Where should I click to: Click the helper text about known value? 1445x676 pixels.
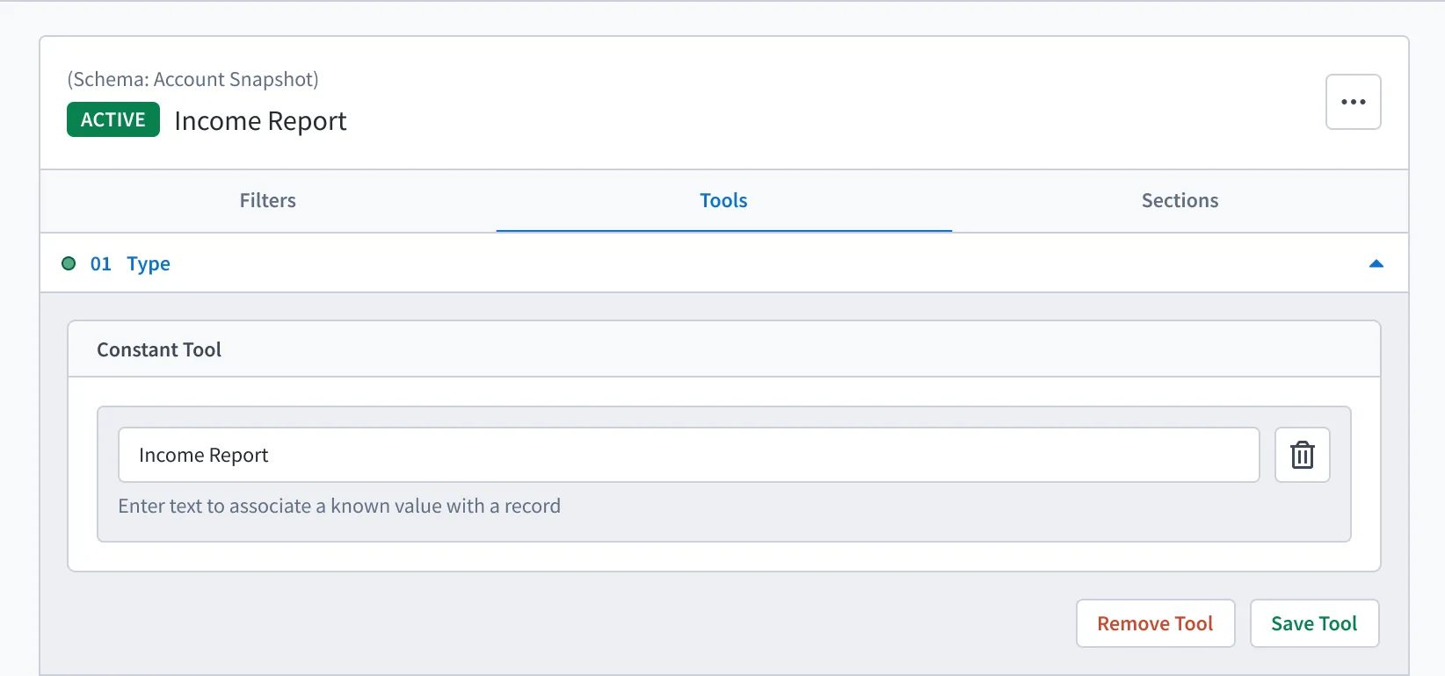point(339,507)
